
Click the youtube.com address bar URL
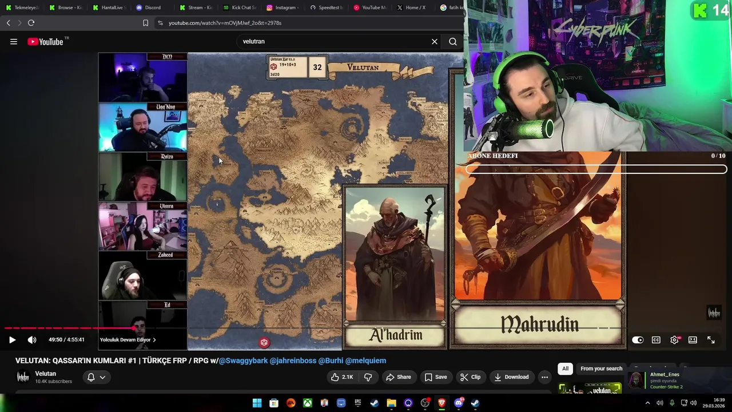(225, 23)
